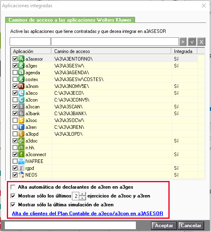Click the a3soc yellow s icon

tap(21, 120)
